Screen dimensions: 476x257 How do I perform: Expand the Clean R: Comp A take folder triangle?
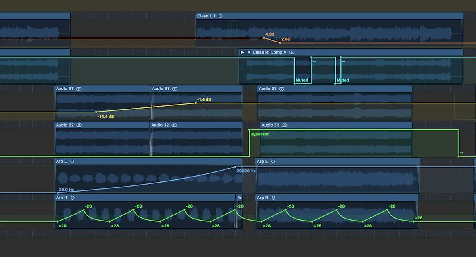tap(242, 52)
